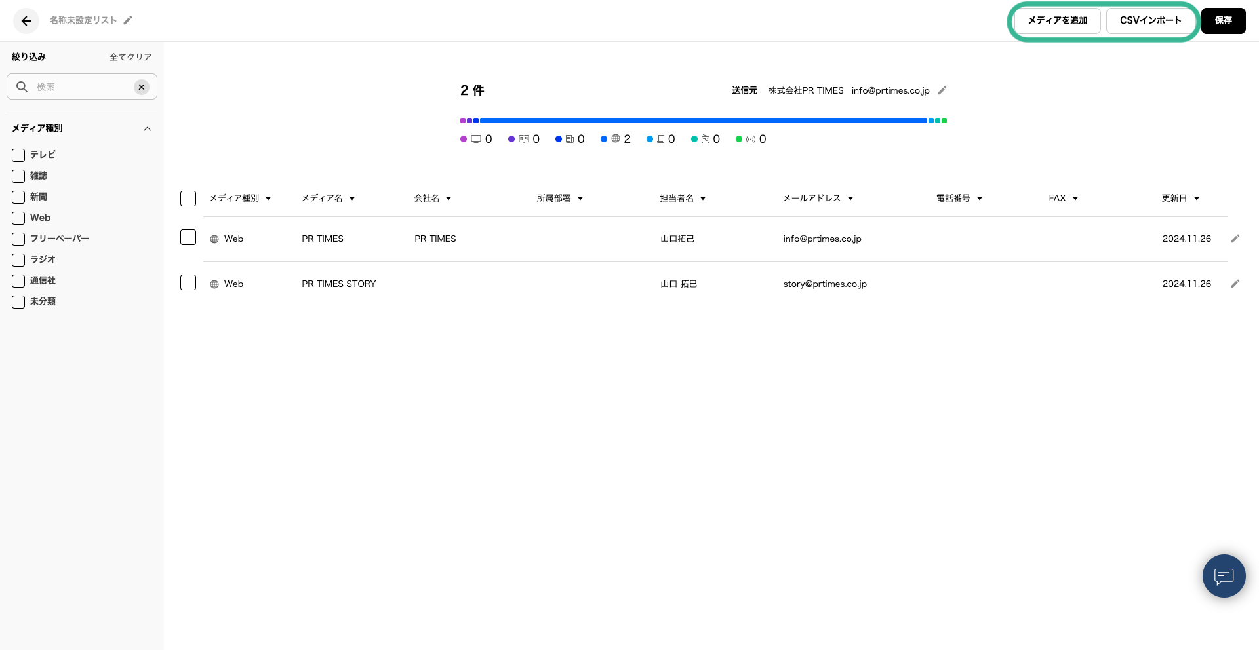Open the メールアドレス column sort dropdown

click(x=850, y=199)
